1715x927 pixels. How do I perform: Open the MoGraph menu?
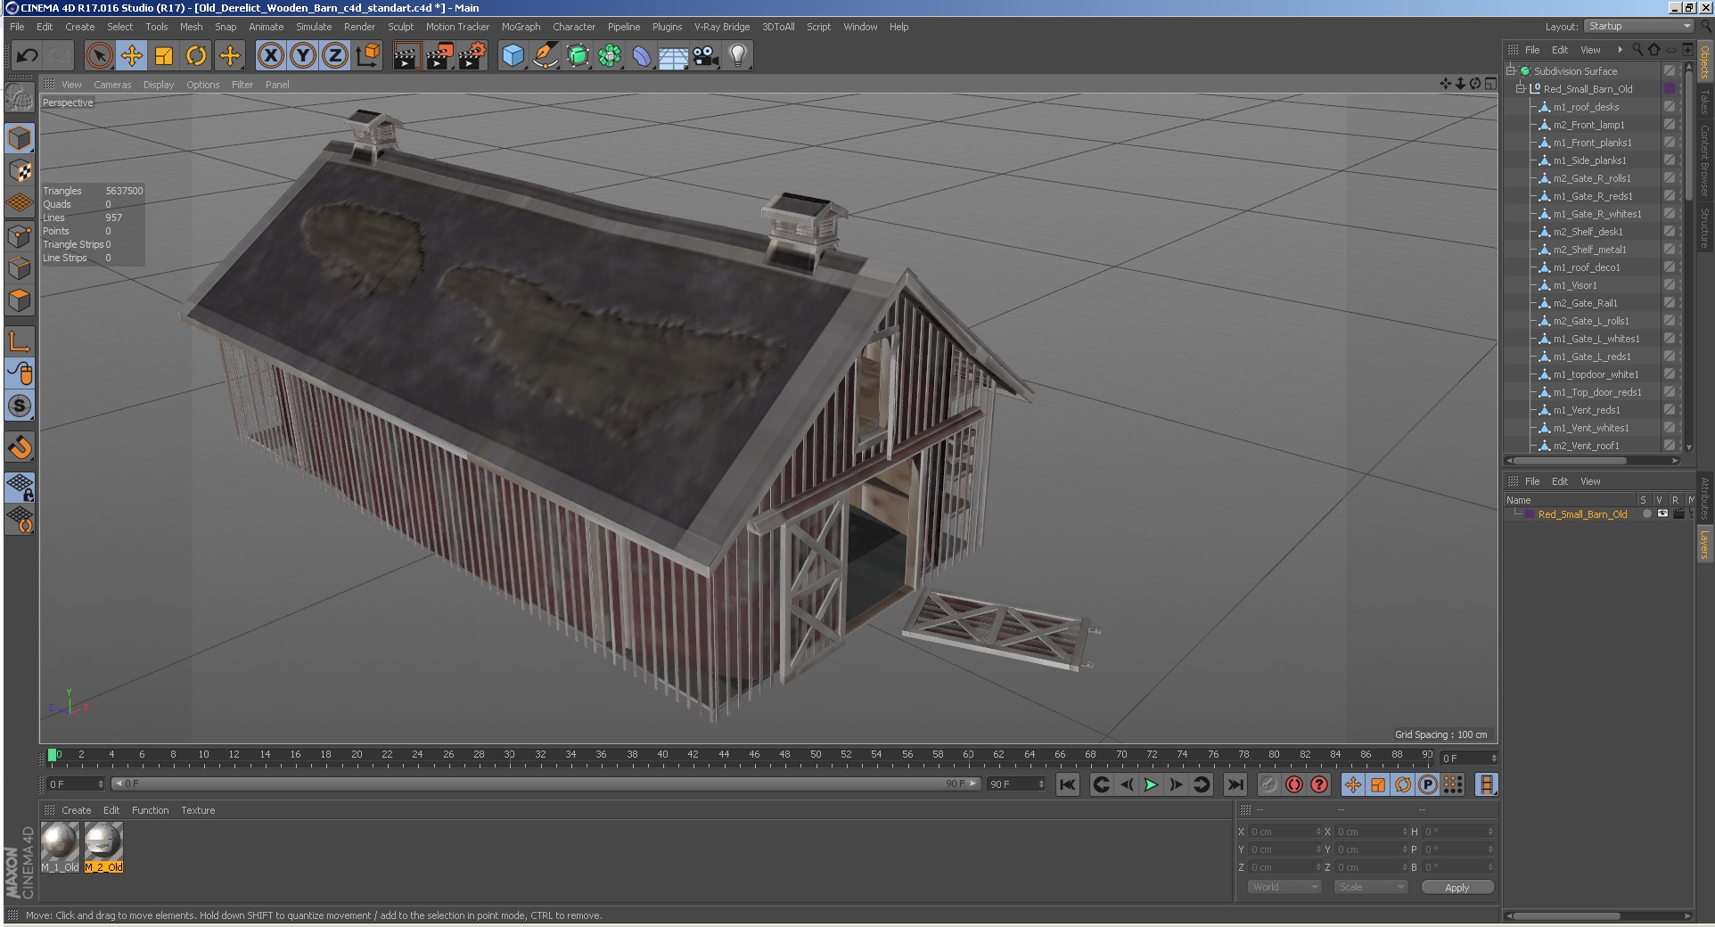tap(521, 27)
